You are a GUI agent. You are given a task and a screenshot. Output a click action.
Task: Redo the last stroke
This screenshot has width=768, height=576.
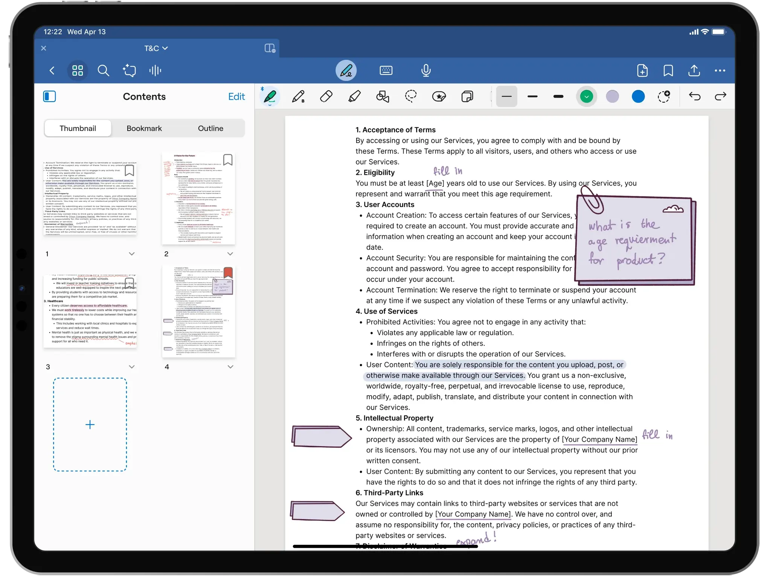pyautogui.click(x=721, y=97)
